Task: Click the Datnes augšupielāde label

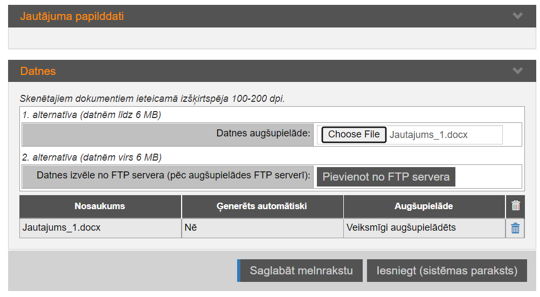Action: click(x=264, y=134)
